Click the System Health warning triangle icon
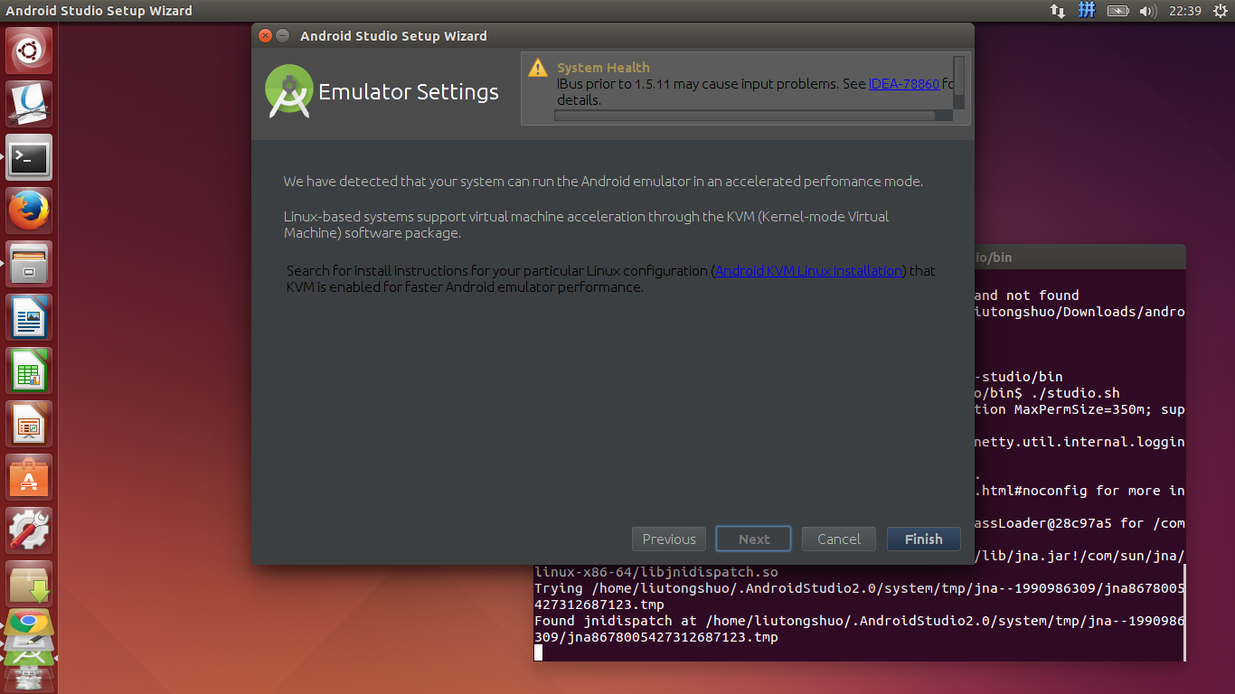This screenshot has height=694, width=1235. (538, 68)
